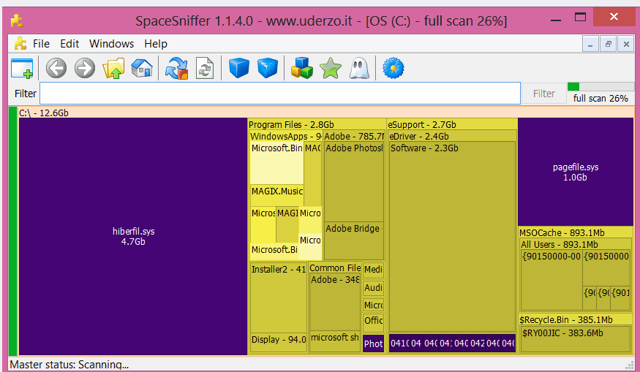This screenshot has height=372, width=640.
Task: Click the Common Files folder header
Action: coord(335,268)
